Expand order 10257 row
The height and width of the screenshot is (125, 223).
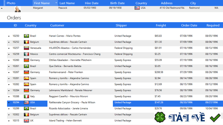(9, 48)
